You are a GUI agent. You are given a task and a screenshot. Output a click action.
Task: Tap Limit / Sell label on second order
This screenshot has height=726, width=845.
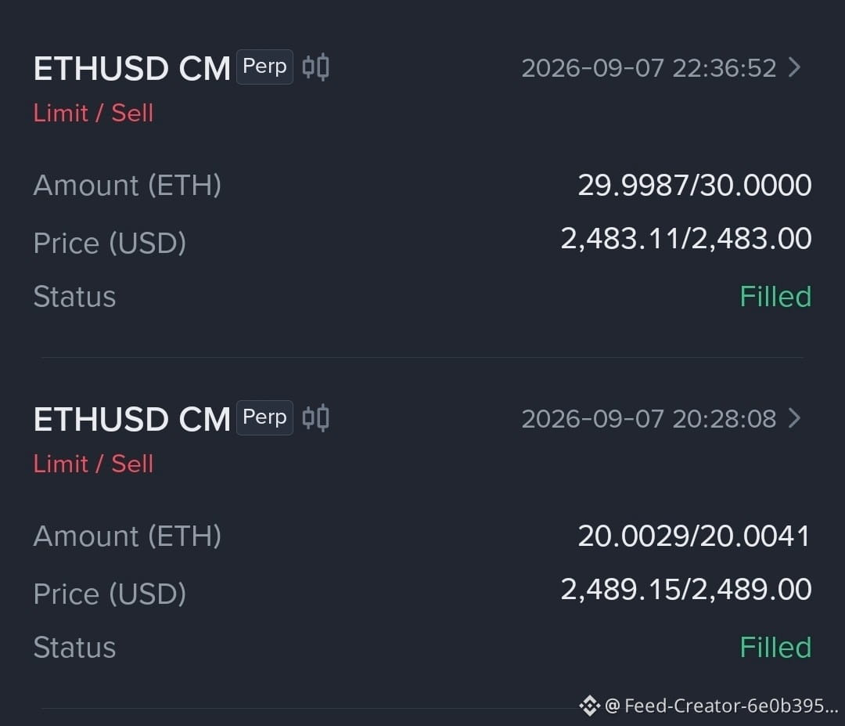click(x=93, y=464)
